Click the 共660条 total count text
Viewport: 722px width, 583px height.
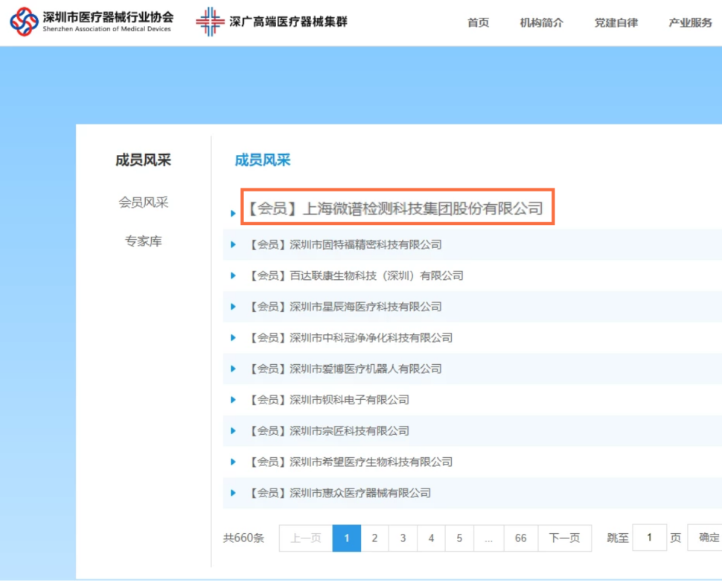pos(243,538)
